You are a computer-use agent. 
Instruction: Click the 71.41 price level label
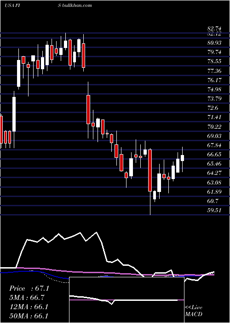[214, 117]
